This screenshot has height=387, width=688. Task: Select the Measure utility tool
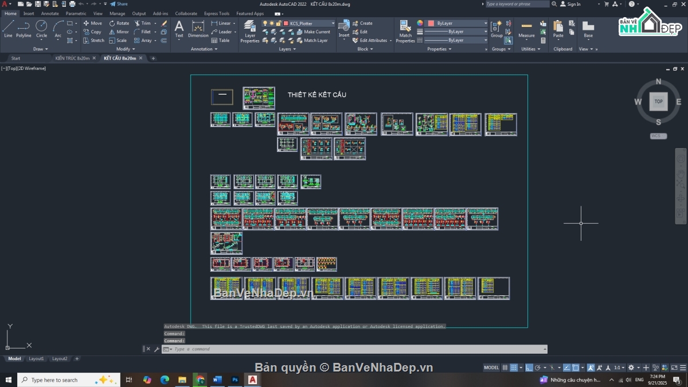526,30
